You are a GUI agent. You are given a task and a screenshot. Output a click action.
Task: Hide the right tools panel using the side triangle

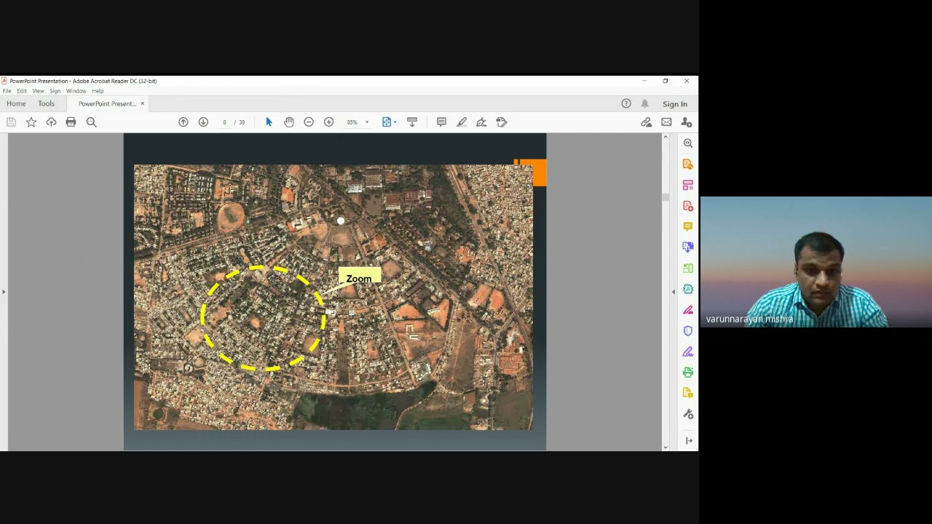click(674, 292)
